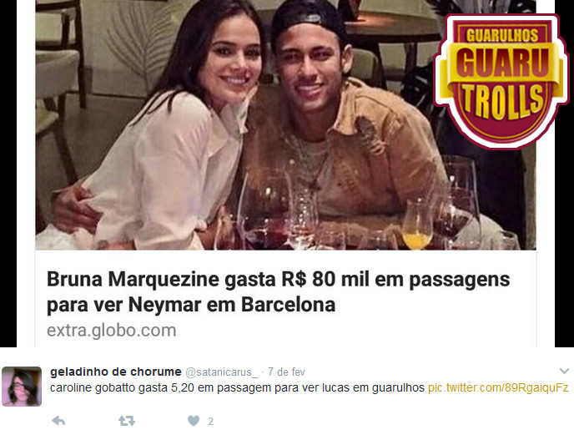This screenshot has height=435, width=574.
Task: Select the GUARULHOS text on the badge
Action: (x=502, y=35)
